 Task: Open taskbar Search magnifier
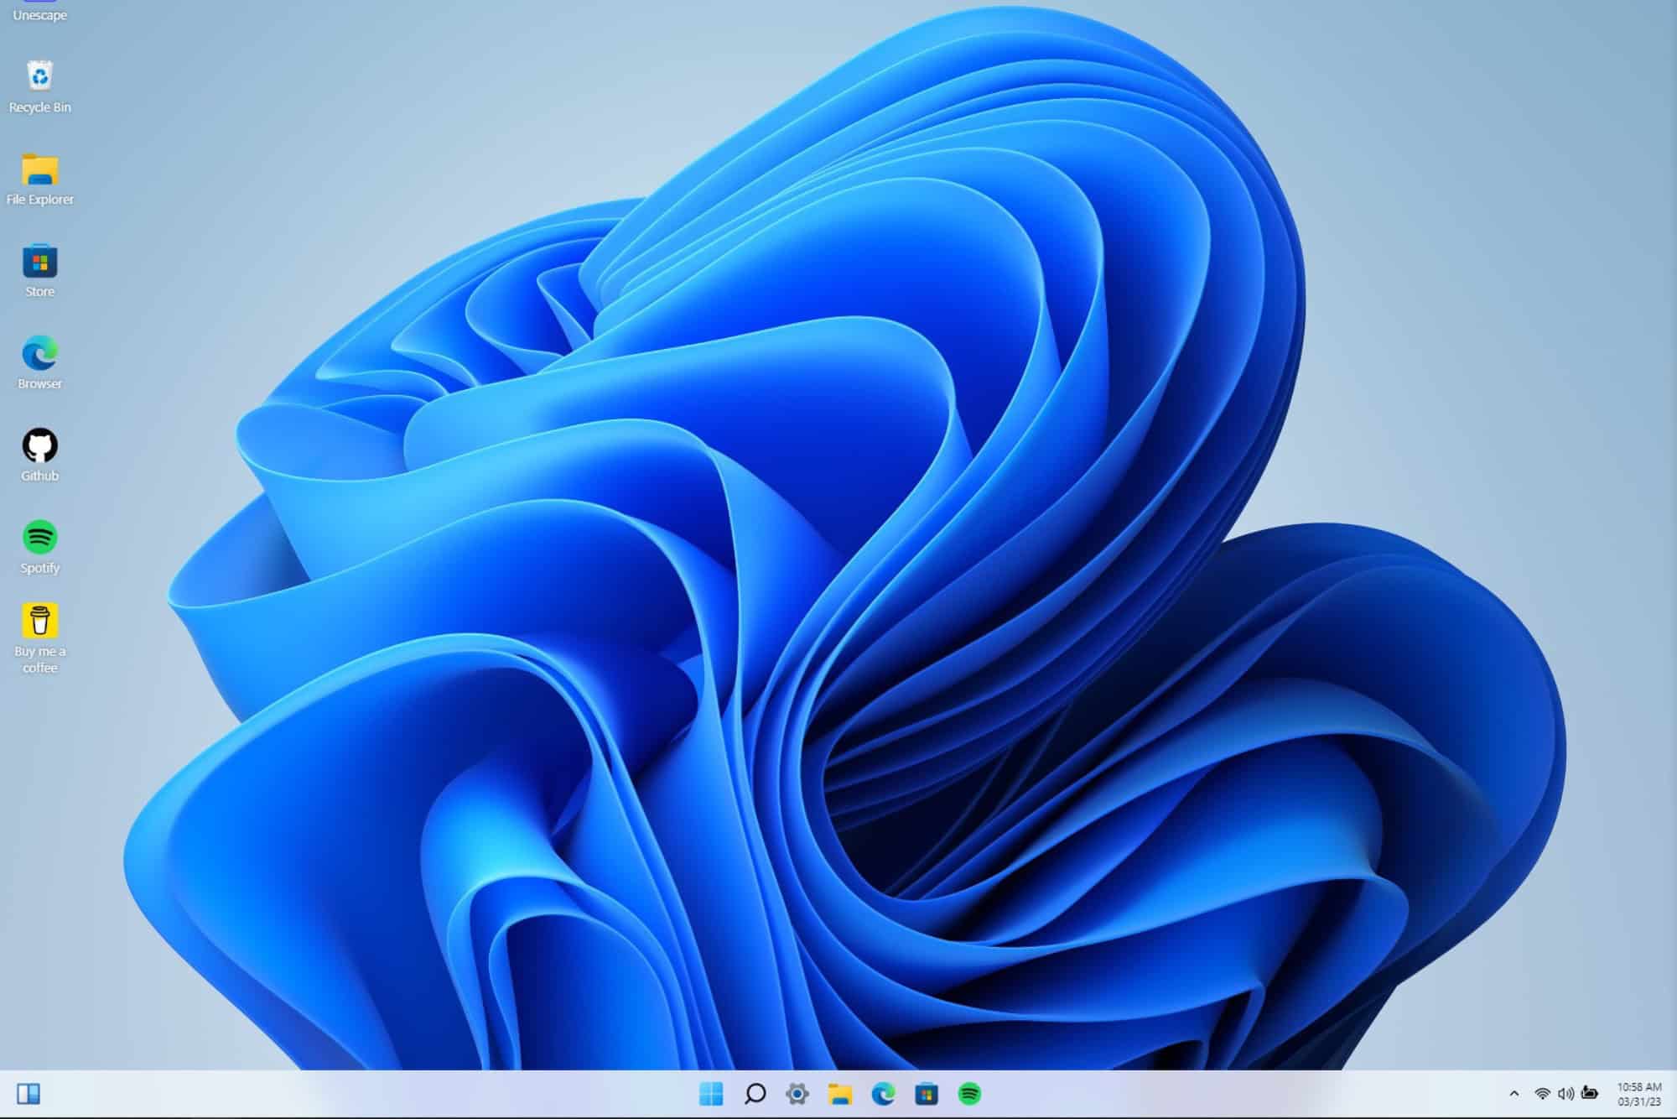pos(755,1094)
